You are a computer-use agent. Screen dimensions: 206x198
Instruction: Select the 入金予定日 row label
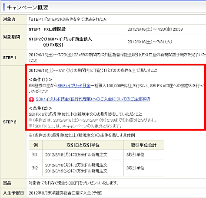click(x=13, y=193)
